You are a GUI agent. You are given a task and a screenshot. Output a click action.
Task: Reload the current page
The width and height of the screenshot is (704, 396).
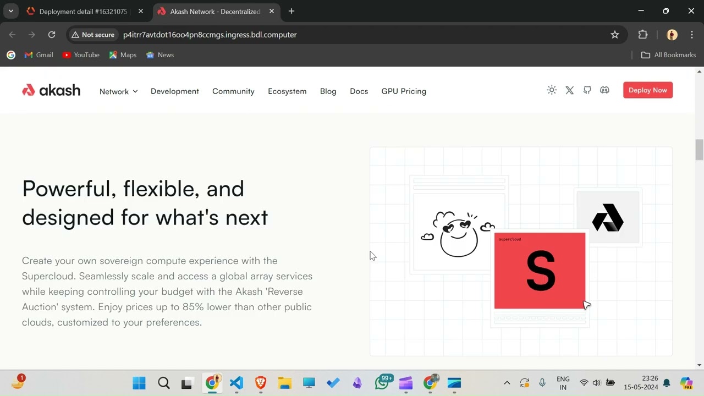[x=52, y=35]
